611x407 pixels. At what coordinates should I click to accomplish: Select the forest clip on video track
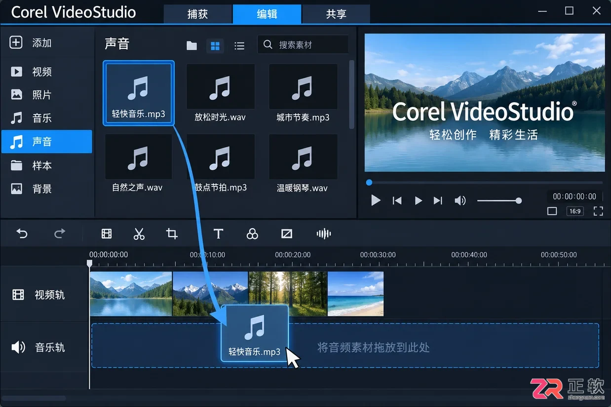[288, 294]
